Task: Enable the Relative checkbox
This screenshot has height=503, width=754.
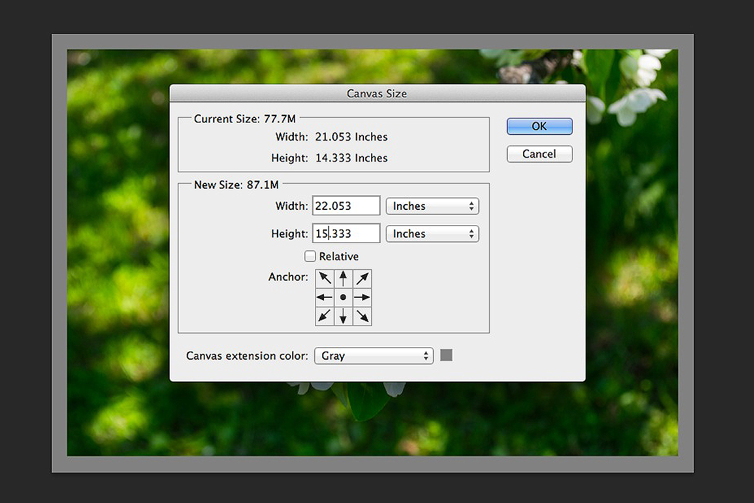Action: (x=310, y=257)
